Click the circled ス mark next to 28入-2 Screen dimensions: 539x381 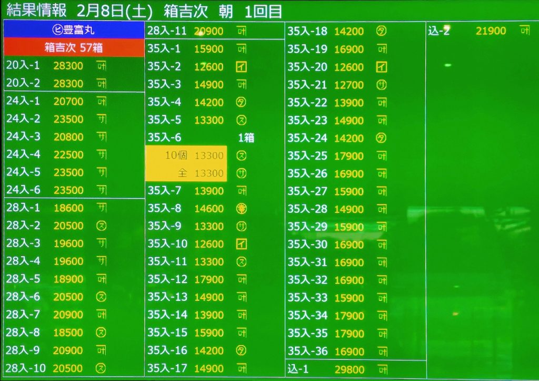[102, 226]
